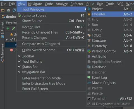The height and width of the screenshot is (109, 134).
Task: Click the Synchronize refresh toolbar icon
Action: pyautogui.click(x=14, y=10)
